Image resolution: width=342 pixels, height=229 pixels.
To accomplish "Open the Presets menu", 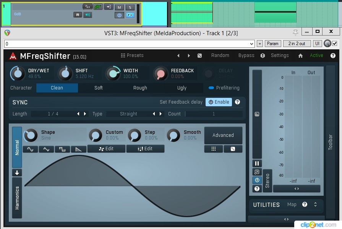I will pos(132,55).
